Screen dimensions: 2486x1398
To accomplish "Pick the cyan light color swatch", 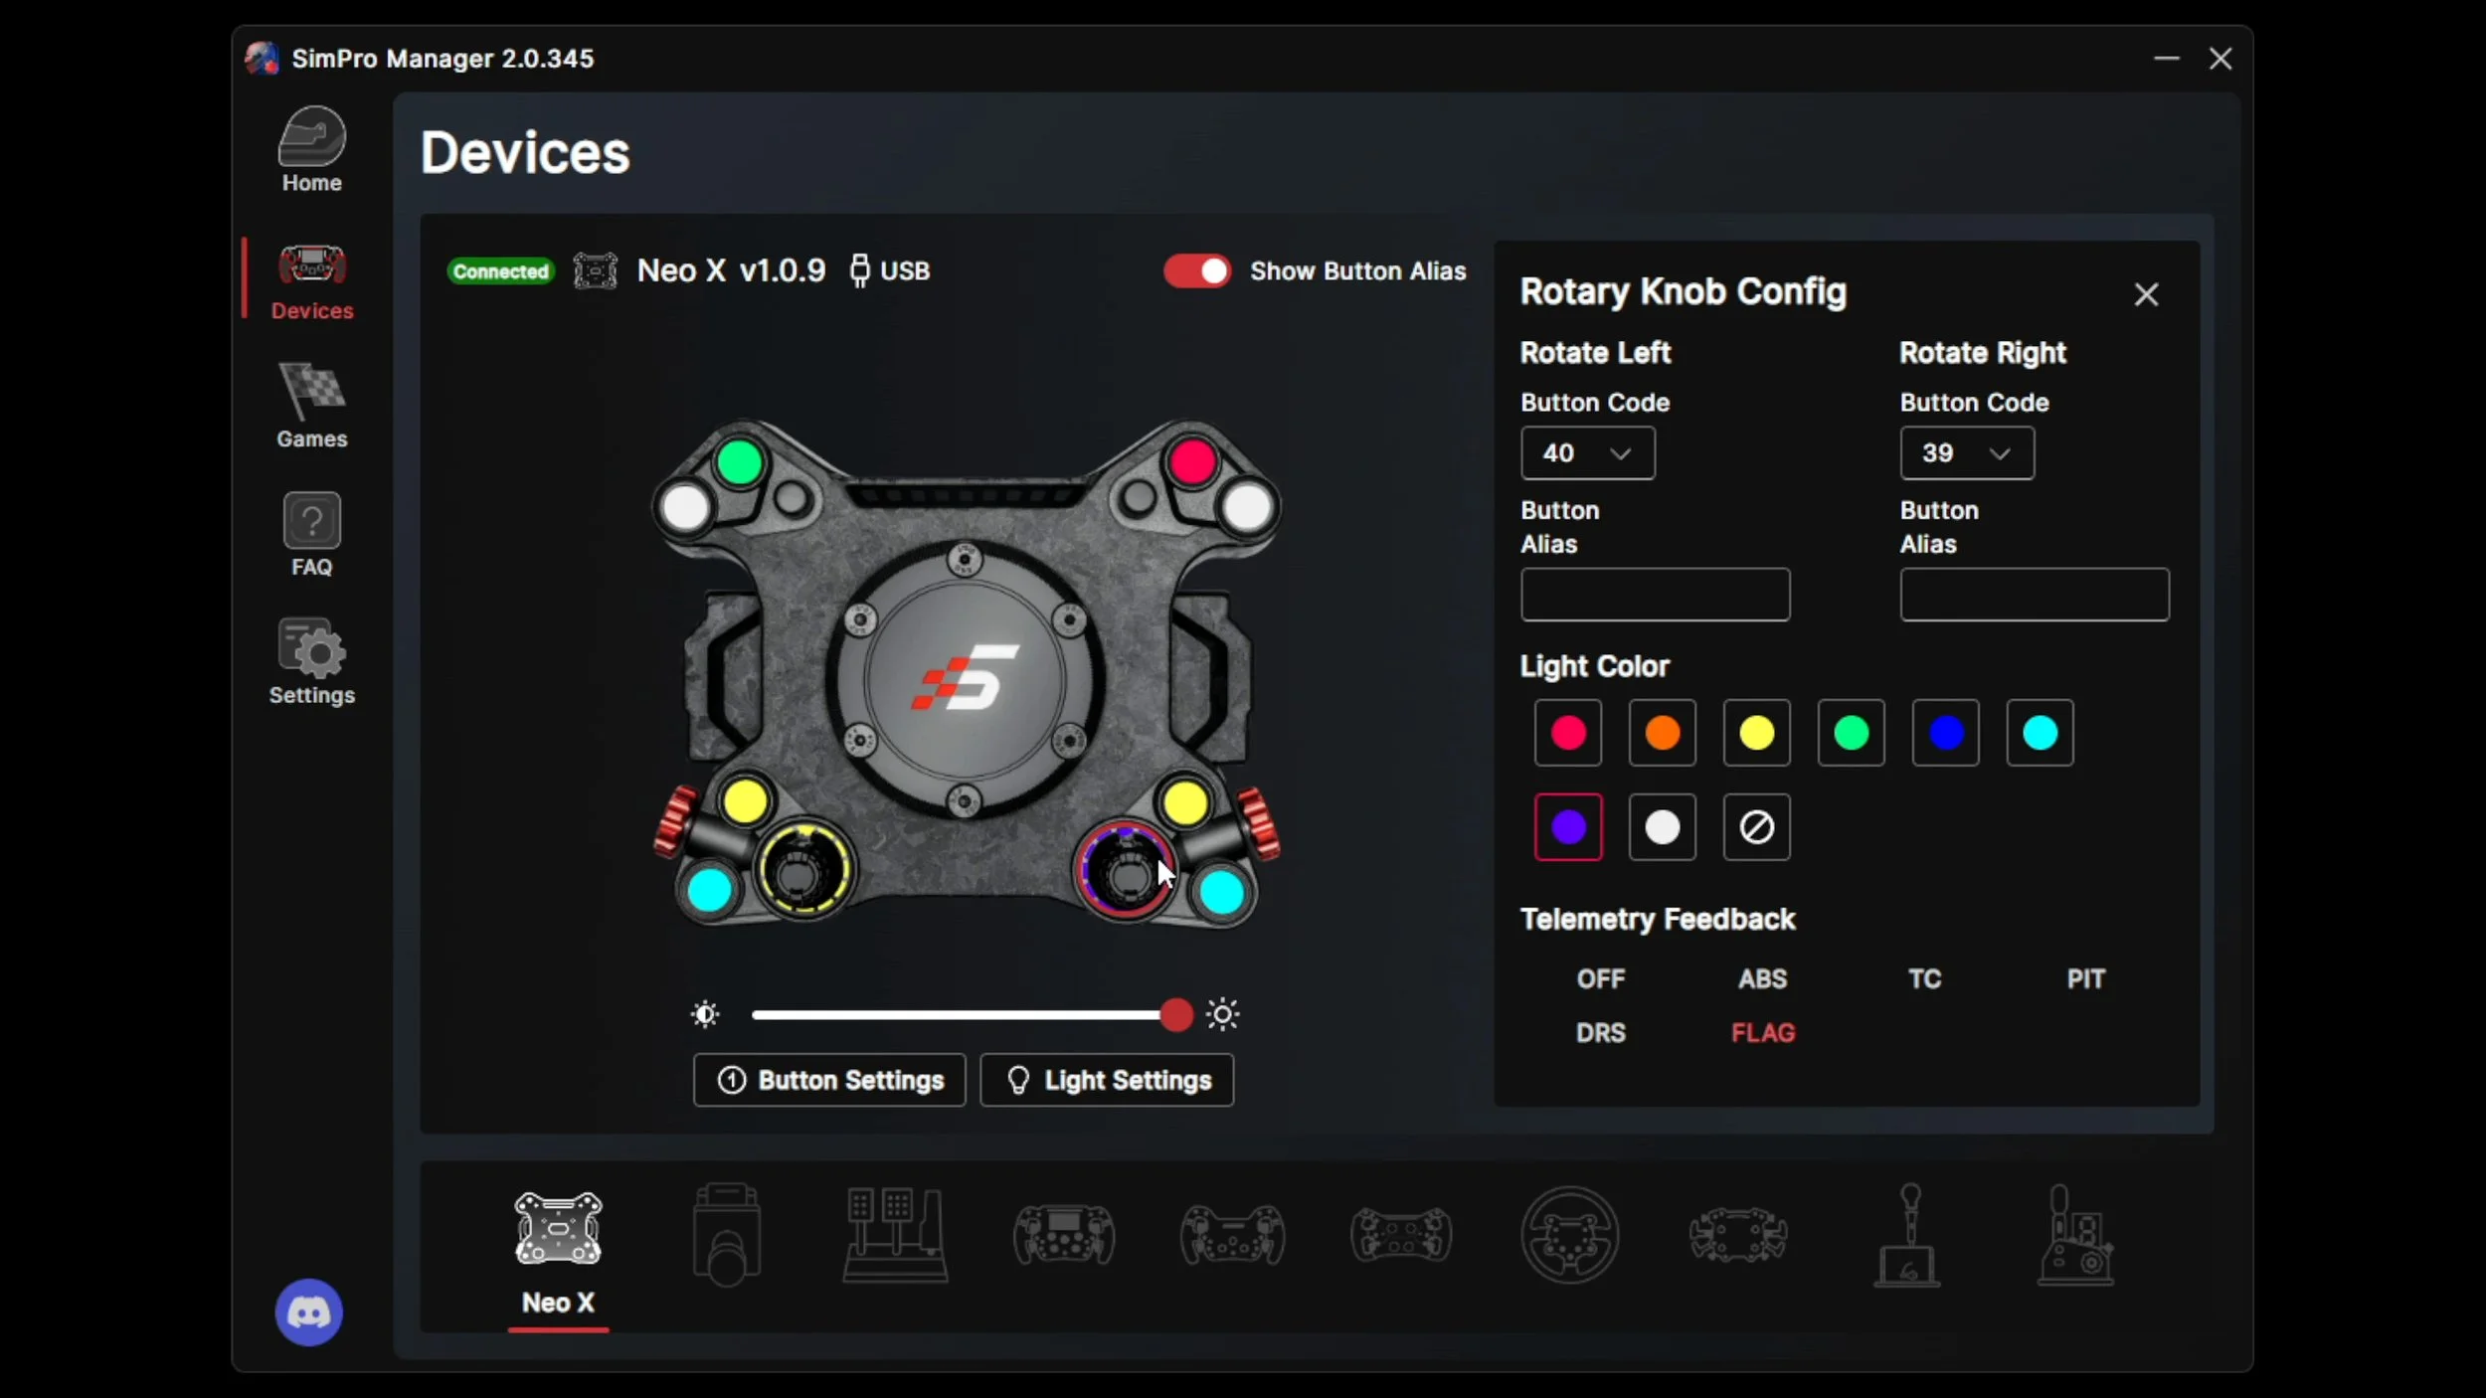I will [x=2040, y=733].
